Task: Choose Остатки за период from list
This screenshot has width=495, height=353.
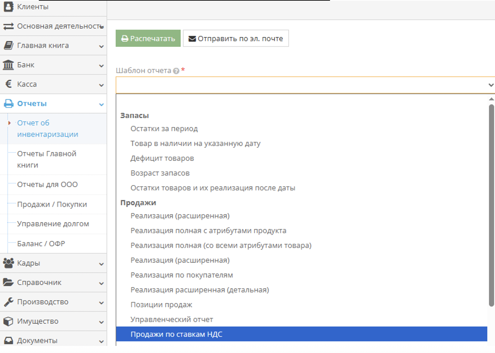Action: [x=164, y=129]
